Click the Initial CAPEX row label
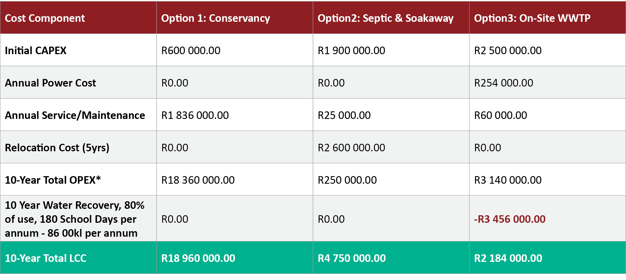This screenshot has width=626, height=280. pyautogui.click(x=35, y=51)
